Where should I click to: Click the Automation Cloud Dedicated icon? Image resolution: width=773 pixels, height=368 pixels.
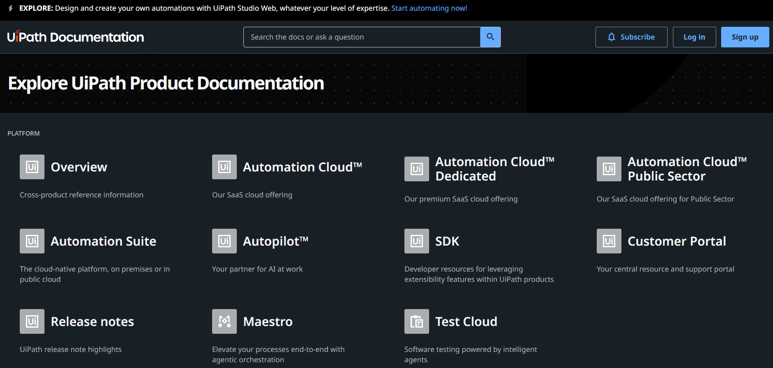(x=417, y=169)
